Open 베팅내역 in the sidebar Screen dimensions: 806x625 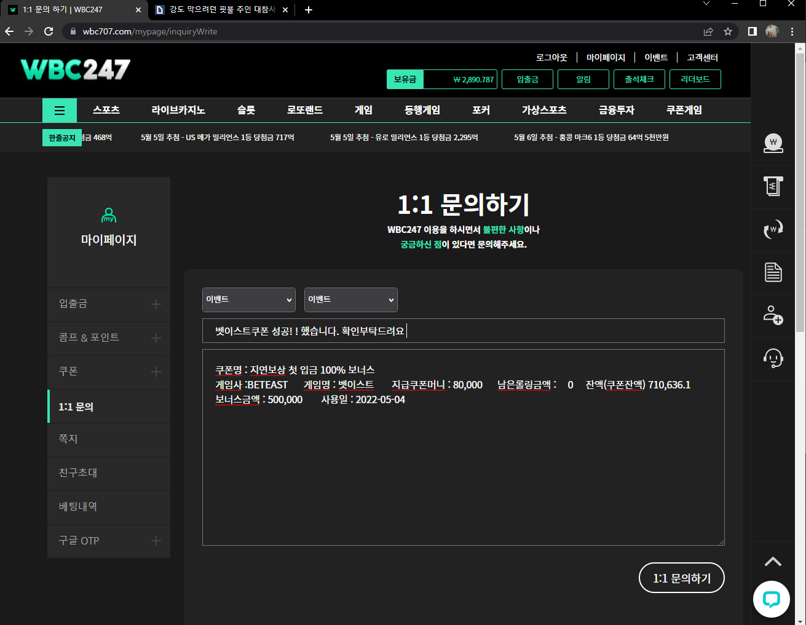(109, 507)
